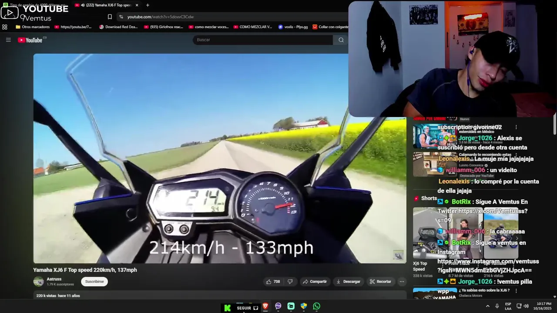Open the https://youtu.be/7... bookmark

73,27
